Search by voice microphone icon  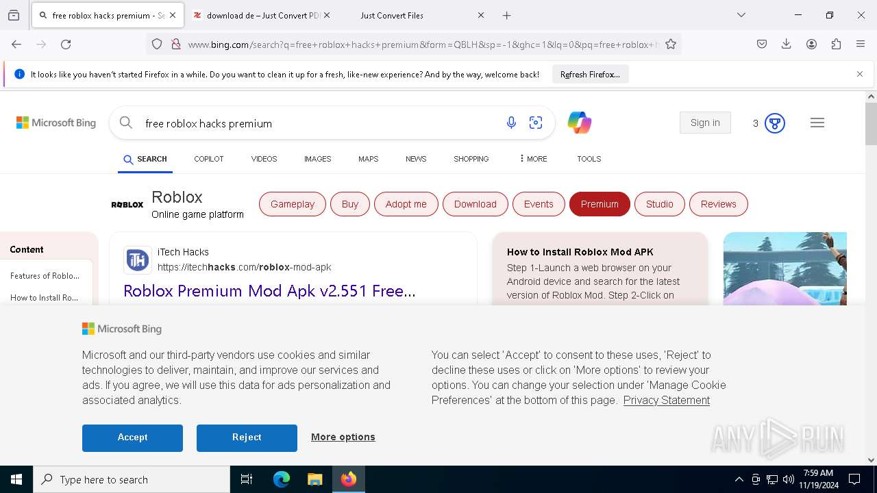coord(511,123)
